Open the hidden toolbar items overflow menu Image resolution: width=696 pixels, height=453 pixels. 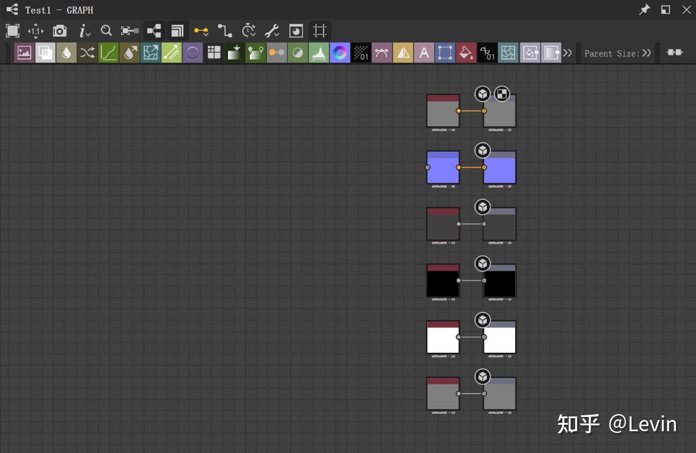[x=567, y=52]
